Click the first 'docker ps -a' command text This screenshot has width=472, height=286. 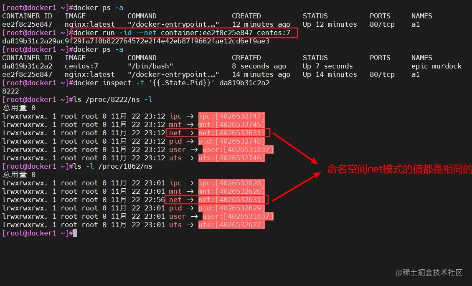point(98,8)
